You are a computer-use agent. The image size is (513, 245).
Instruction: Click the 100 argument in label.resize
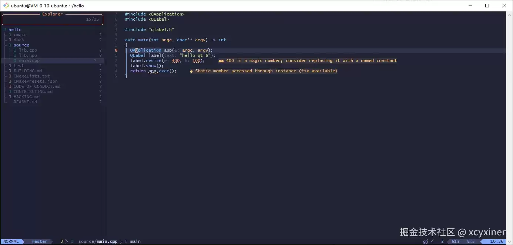click(x=196, y=61)
